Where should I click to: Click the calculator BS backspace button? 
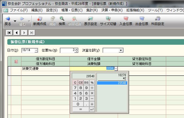tap(86, 82)
